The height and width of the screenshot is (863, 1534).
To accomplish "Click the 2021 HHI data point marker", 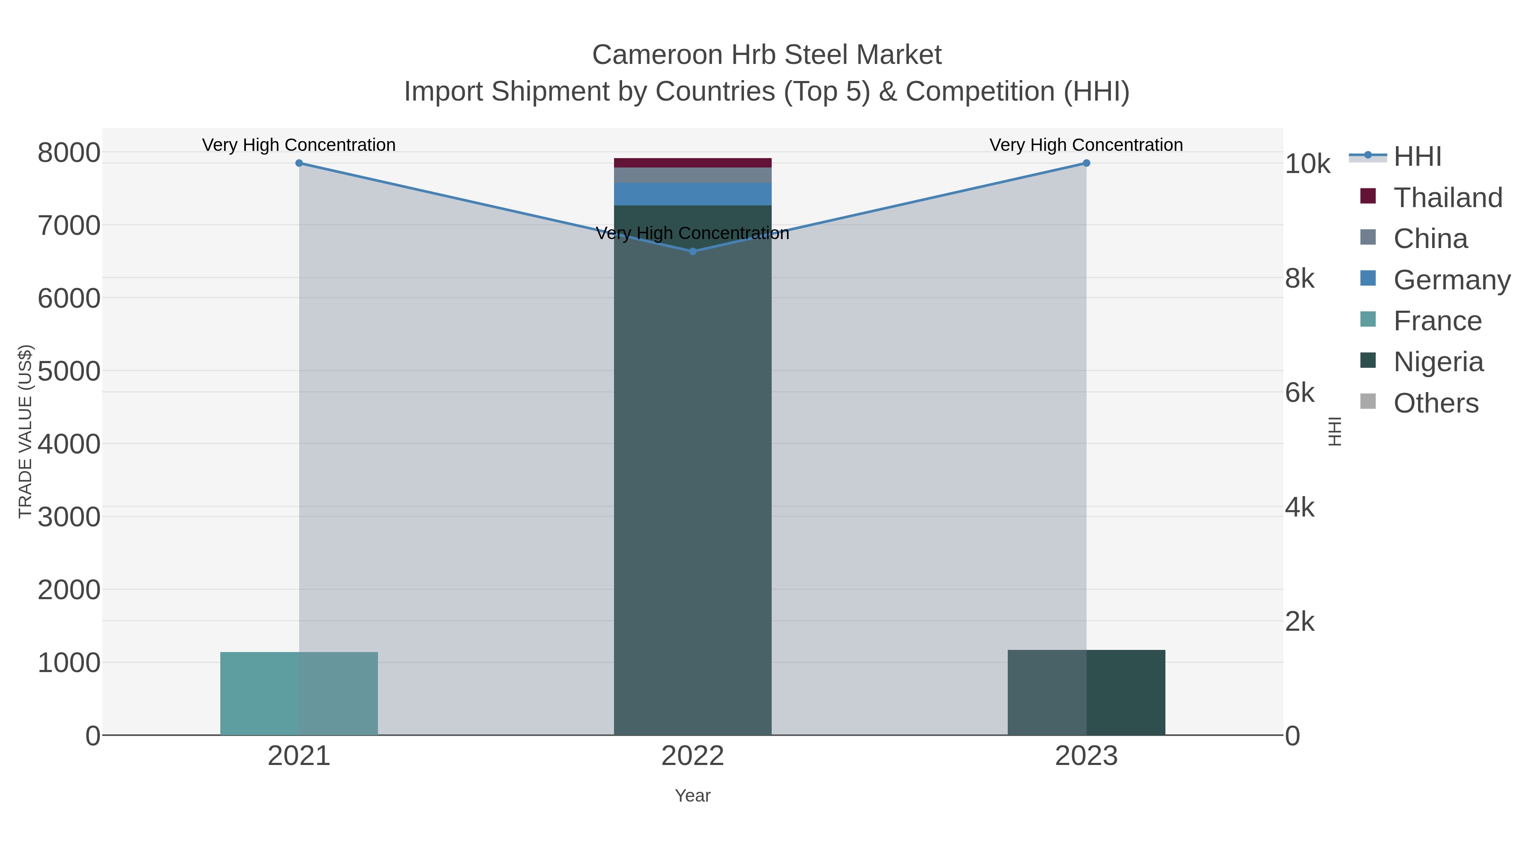I will coord(299,163).
